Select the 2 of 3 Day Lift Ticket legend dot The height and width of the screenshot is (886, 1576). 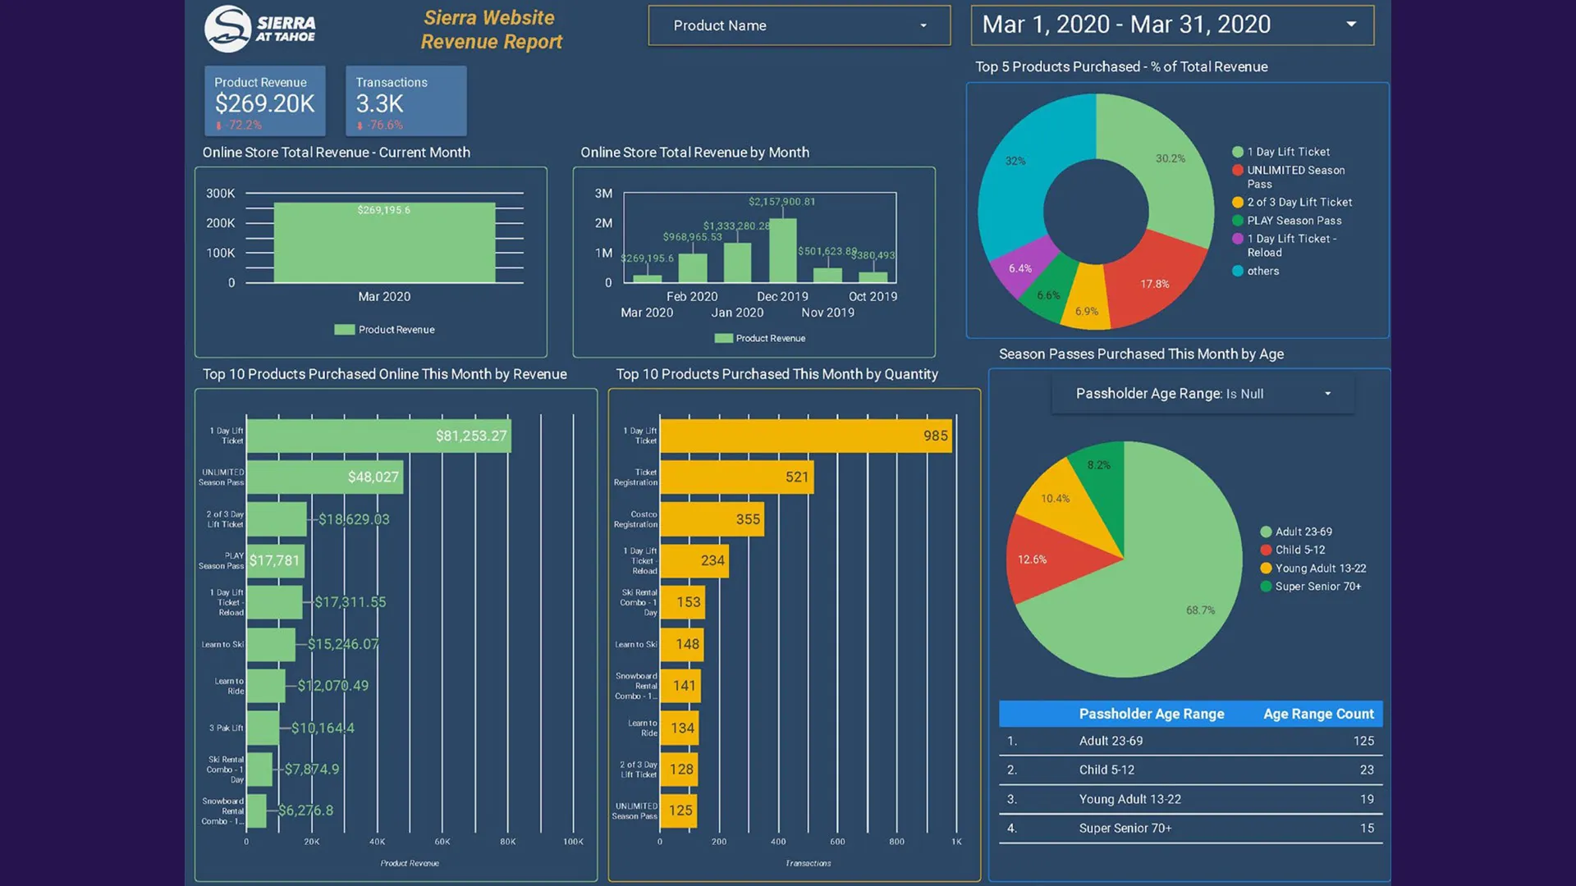(1238, 202)
